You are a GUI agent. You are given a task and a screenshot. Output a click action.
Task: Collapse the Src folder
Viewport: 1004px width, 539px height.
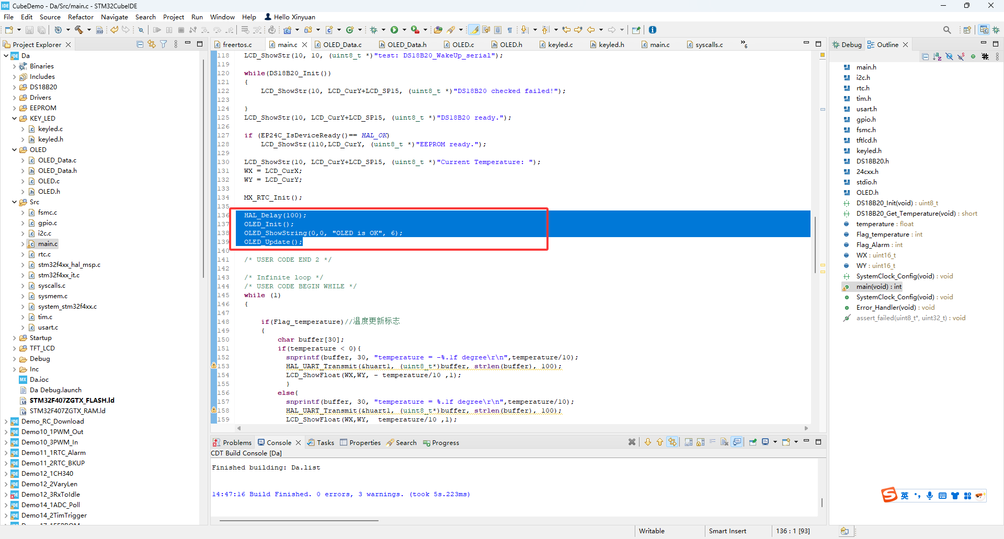pos(14,202)
